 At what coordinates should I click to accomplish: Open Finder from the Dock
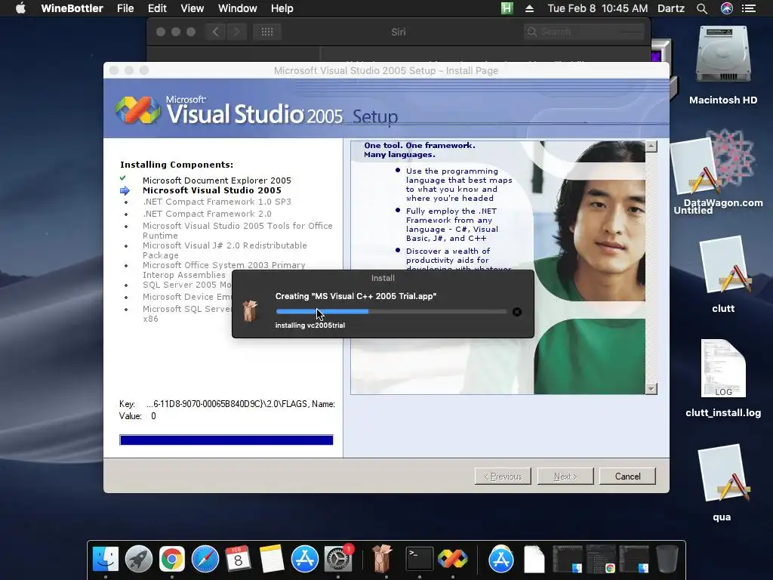(x=106, y=560)
